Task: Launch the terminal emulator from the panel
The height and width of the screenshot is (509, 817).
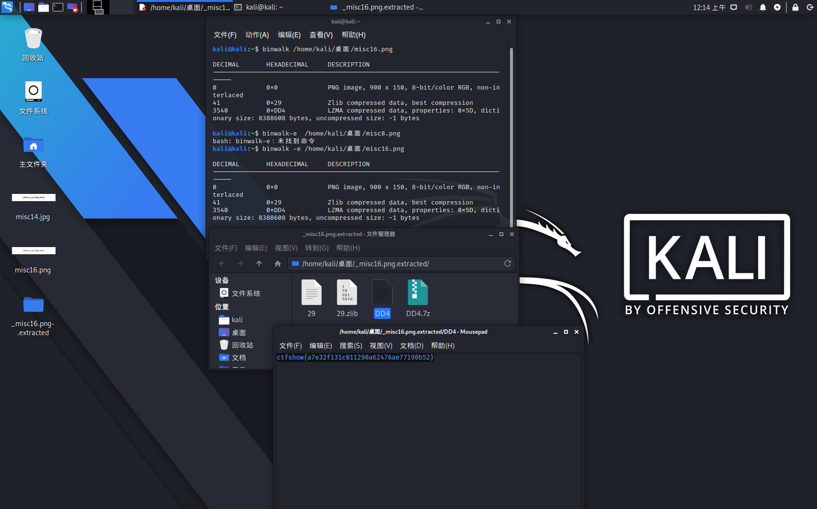Action: click(58, 7)
